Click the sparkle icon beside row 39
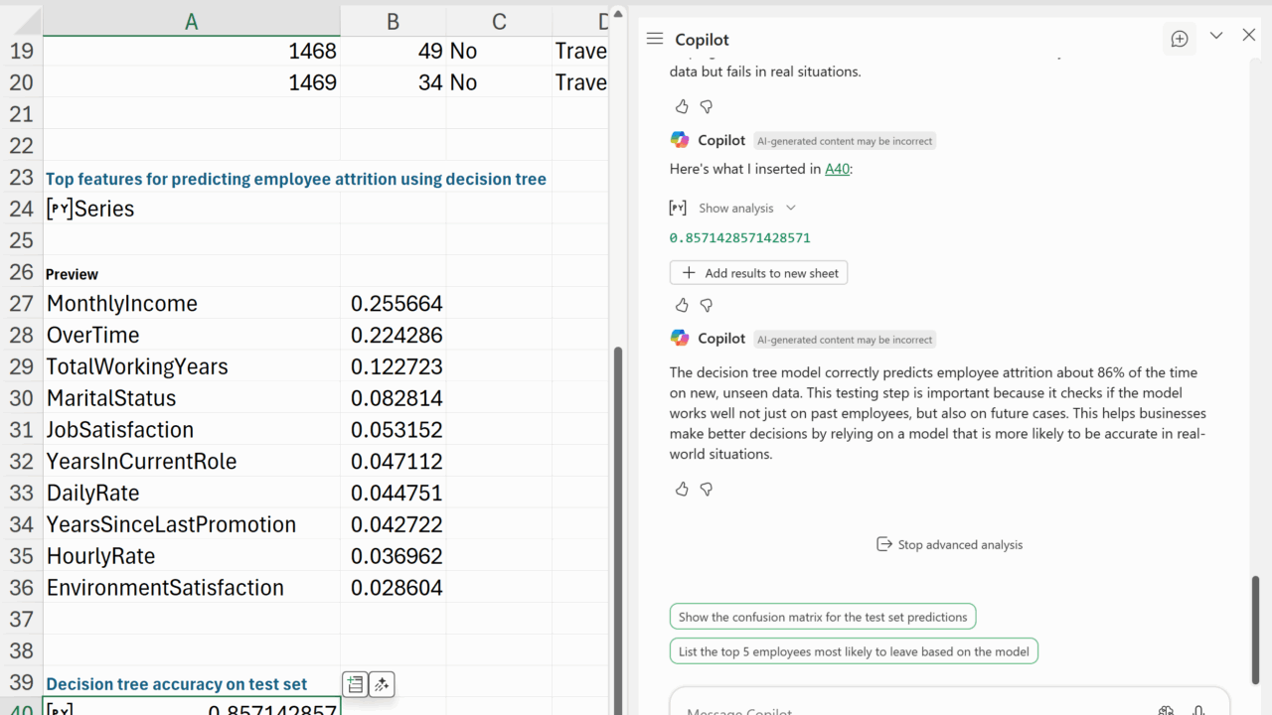 point(382,684)
